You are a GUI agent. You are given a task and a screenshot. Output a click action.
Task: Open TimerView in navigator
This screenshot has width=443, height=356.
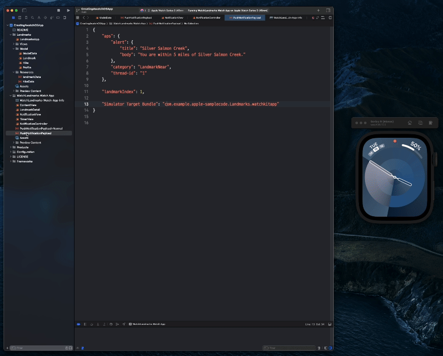tap(27, 119)
